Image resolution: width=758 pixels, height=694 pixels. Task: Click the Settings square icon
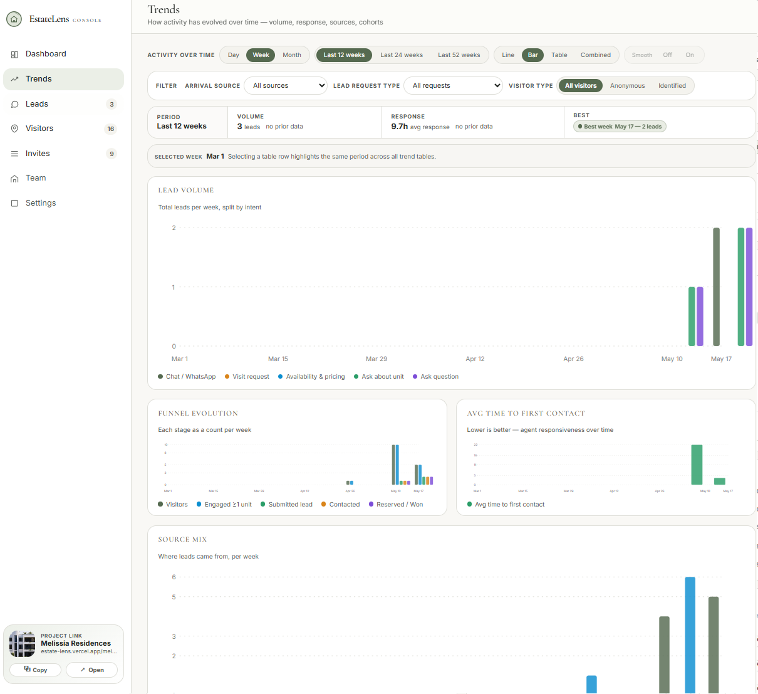point(14,203)
